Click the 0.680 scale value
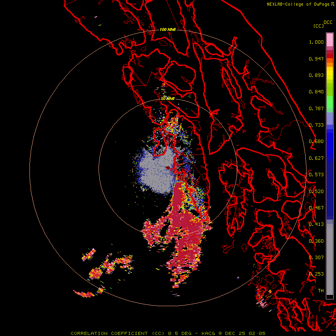Image resolution: width=336 pixels, height=336 pixels. [x=316, y=141]
